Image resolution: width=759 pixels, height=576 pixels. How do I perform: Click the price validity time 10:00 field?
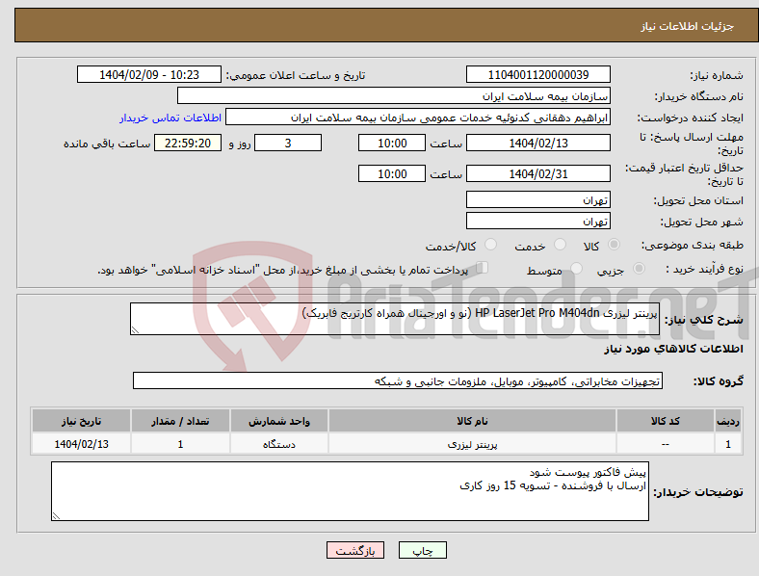click(392, 173)
